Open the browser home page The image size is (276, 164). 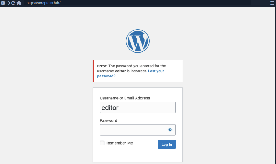coord(19,3)
